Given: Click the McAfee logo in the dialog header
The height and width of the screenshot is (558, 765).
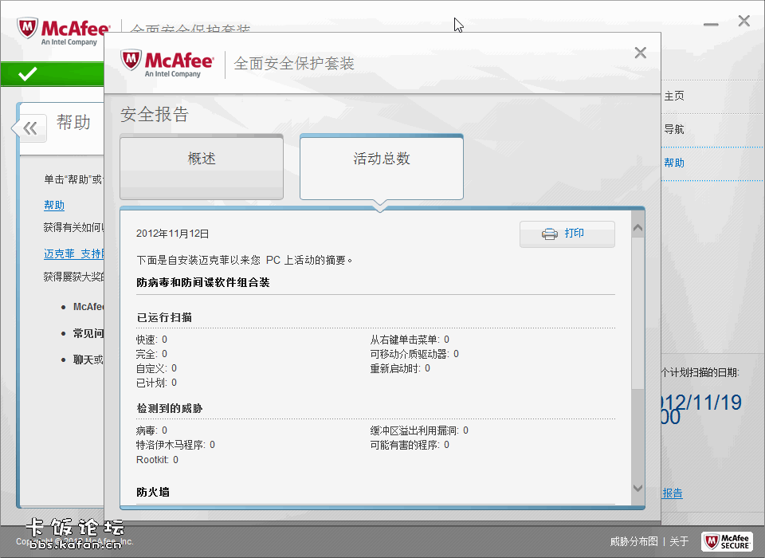Looking at the screenshot, I should click(x=167, y=63).
